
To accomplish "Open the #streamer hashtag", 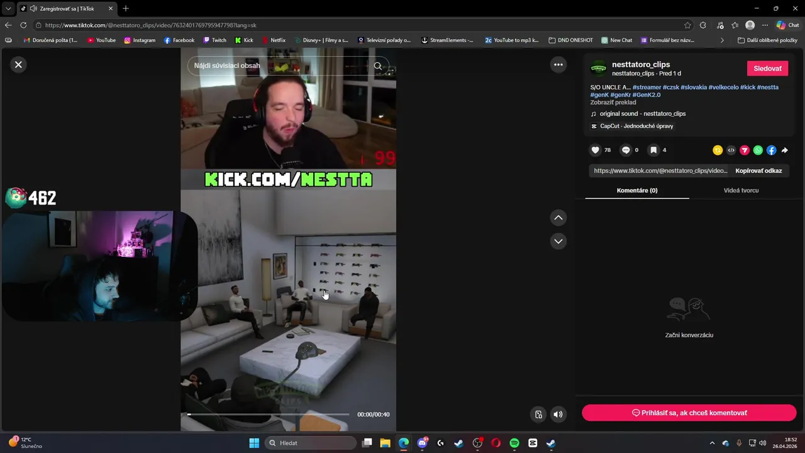I will pyautogui.click(x=647, y=87).
